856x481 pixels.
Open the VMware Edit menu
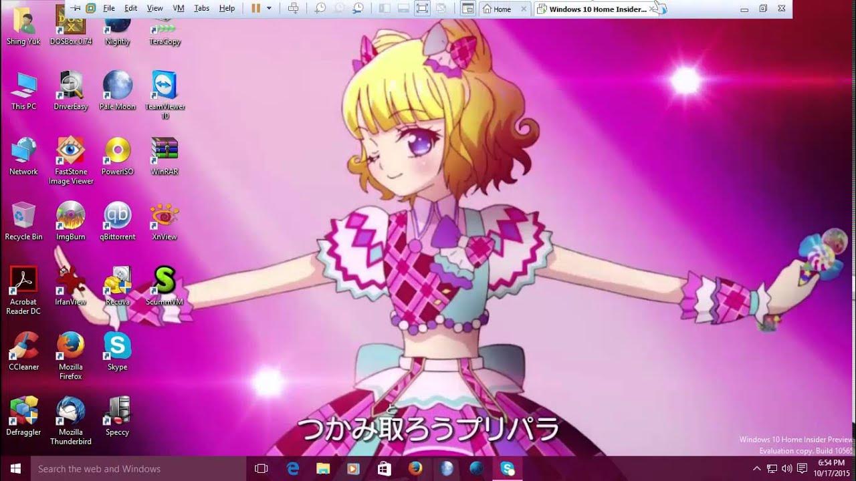tap(131, 8)
